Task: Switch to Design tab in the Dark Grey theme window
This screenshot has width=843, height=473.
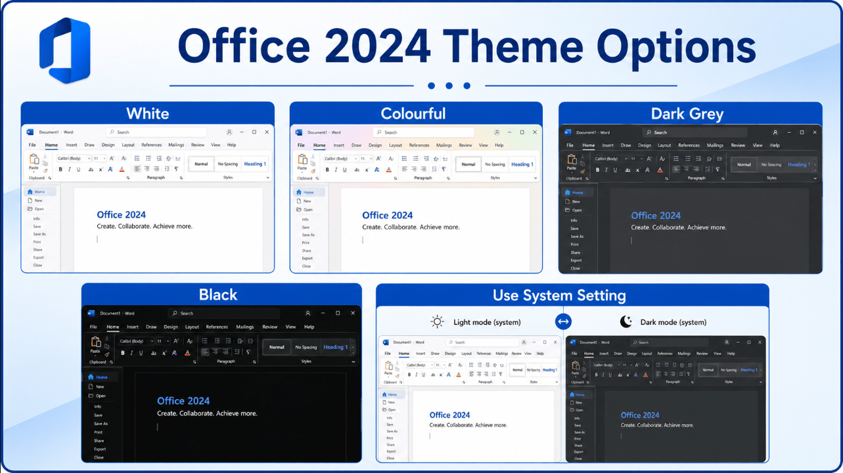Action: click(x=645, y=145)
